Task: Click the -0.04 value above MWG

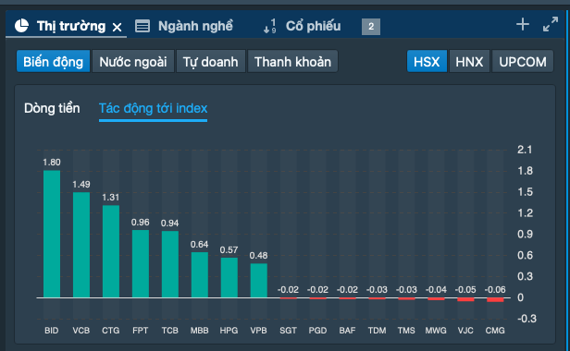Action: [436, 290]
